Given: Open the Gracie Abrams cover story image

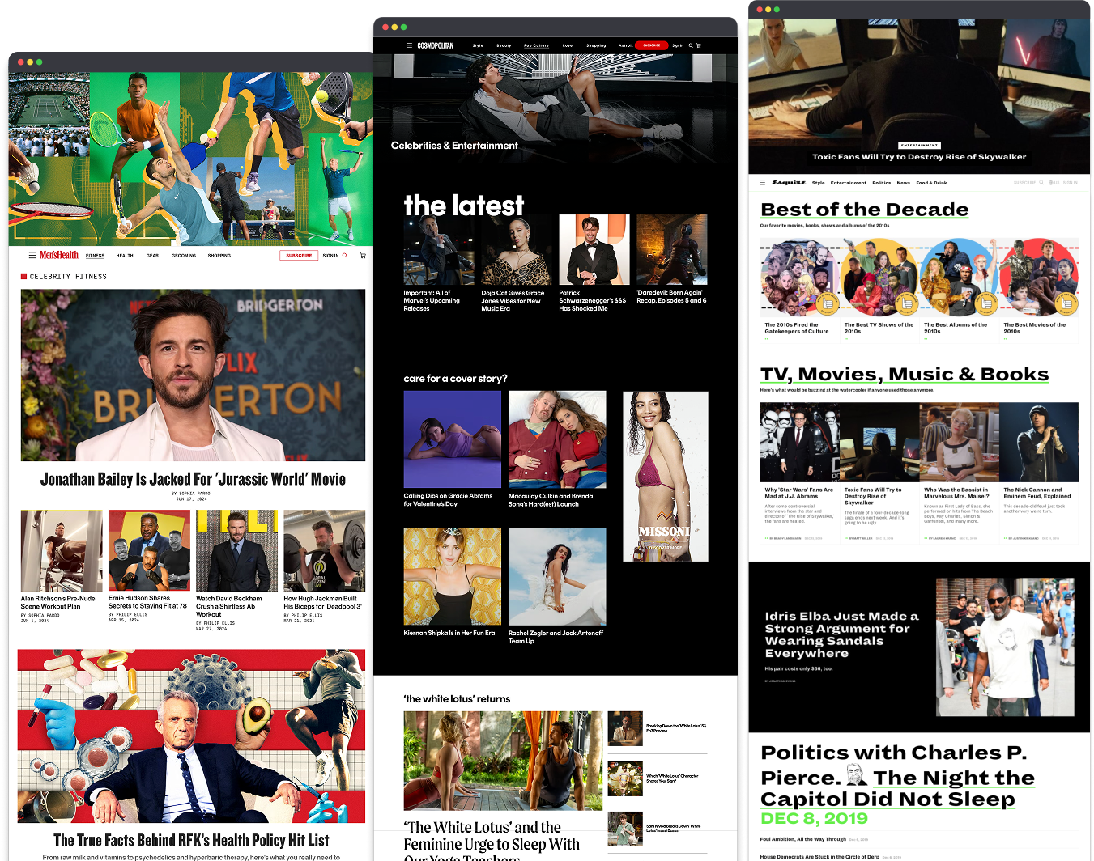Looking at the screenshot, I should point(453,439).
